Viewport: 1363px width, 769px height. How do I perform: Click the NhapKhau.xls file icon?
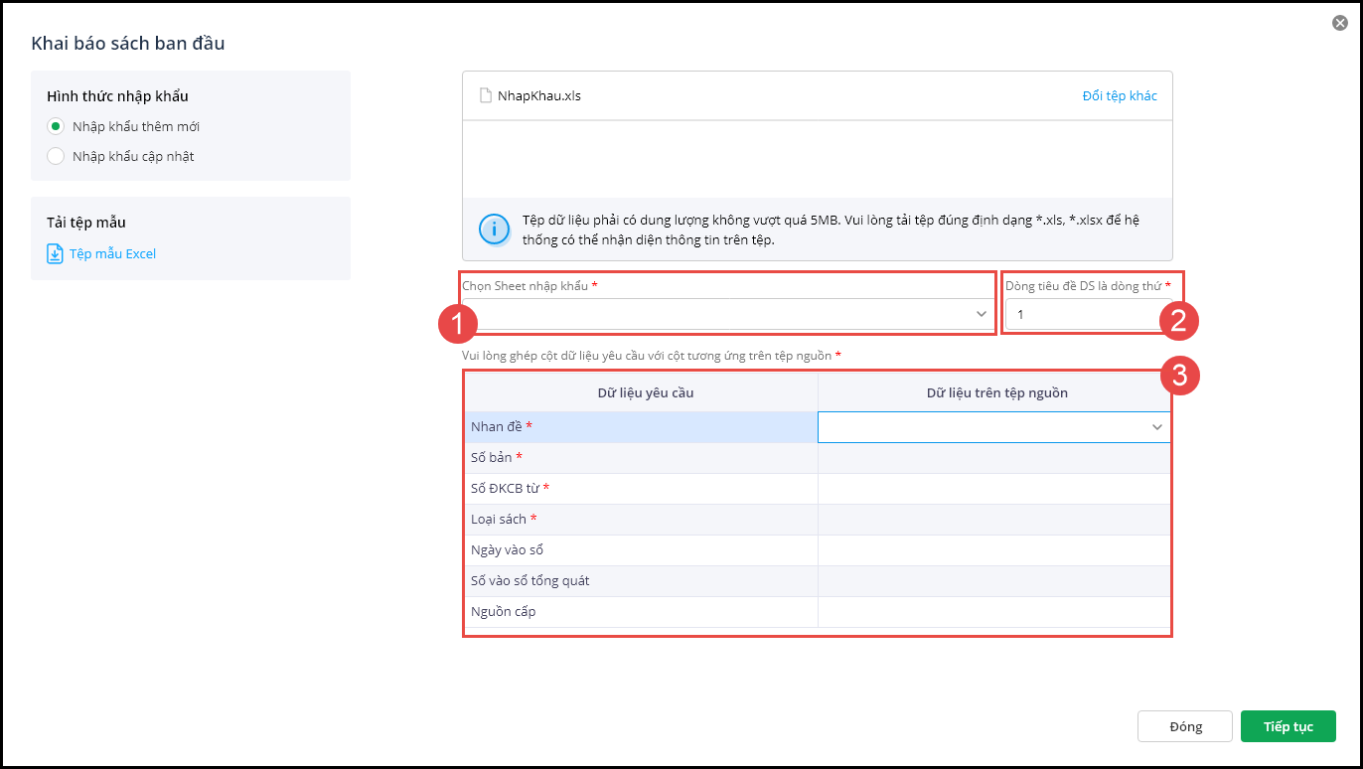click(486, 96)
